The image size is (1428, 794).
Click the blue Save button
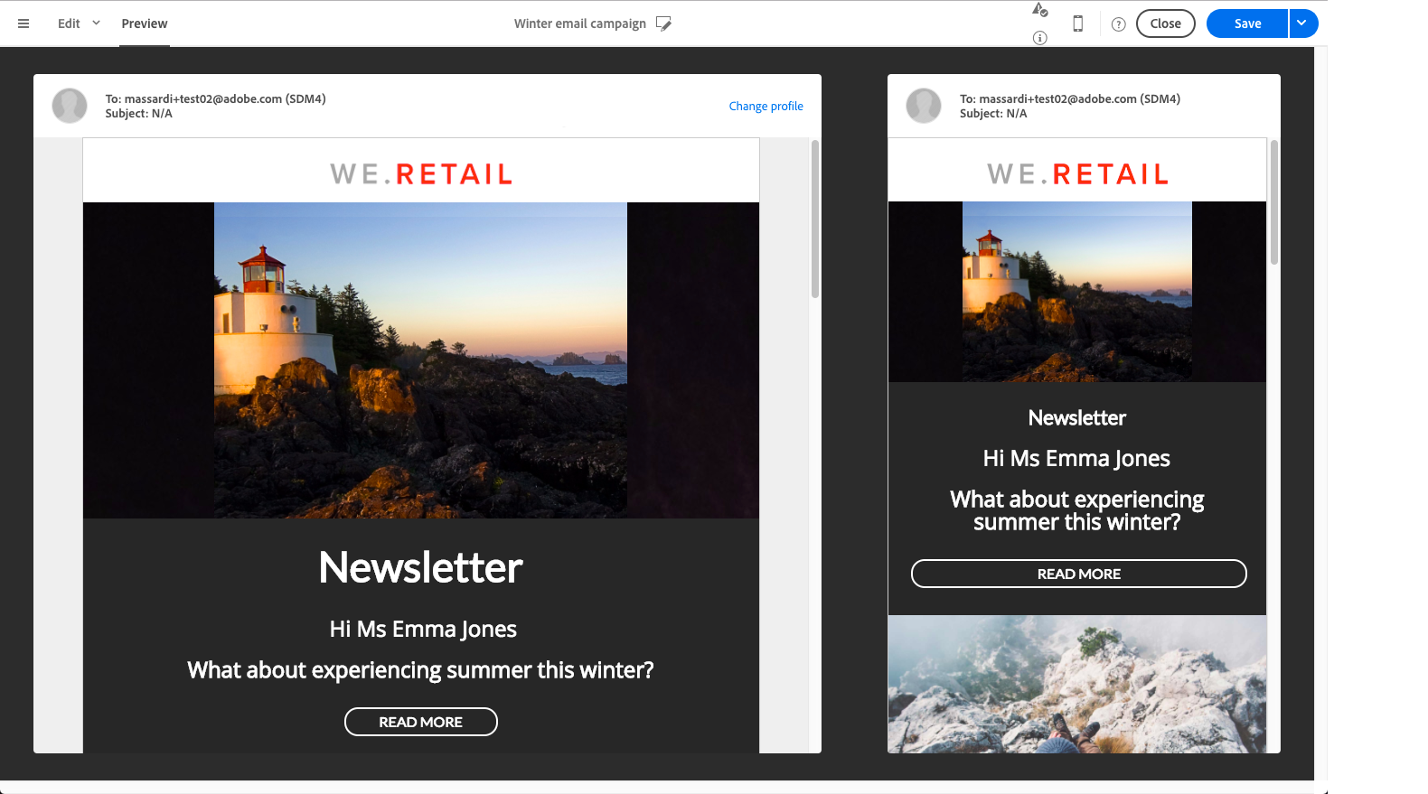click(x=1247, y=23)
